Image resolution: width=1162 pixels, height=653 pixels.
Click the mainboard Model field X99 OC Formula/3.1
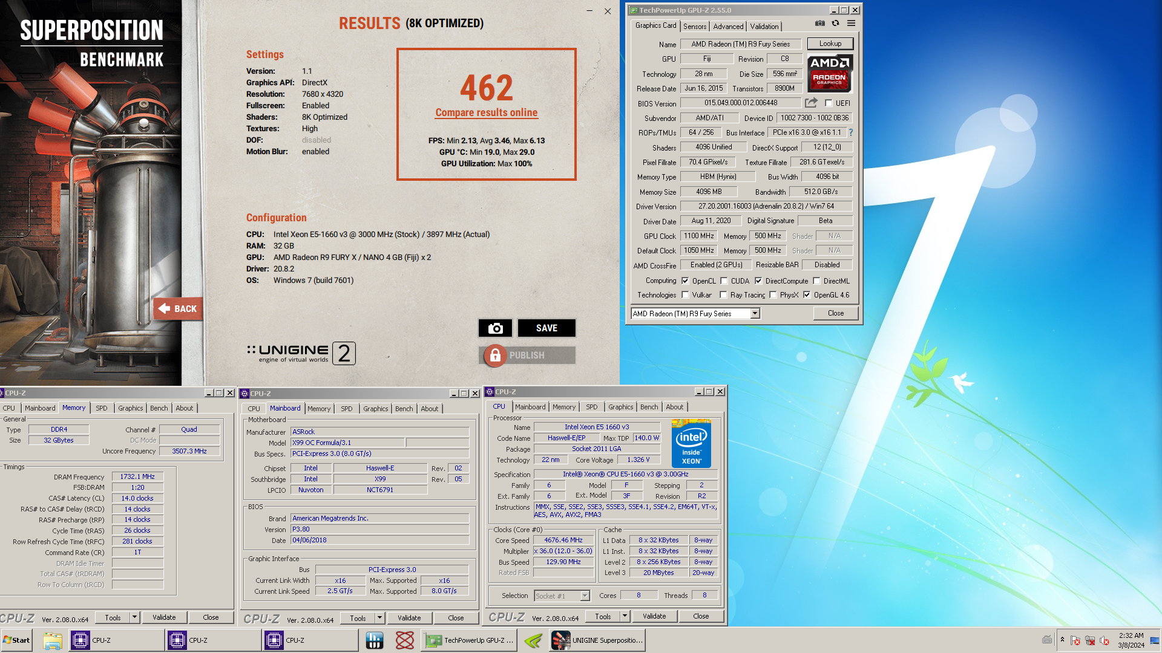tap(347, 443)
